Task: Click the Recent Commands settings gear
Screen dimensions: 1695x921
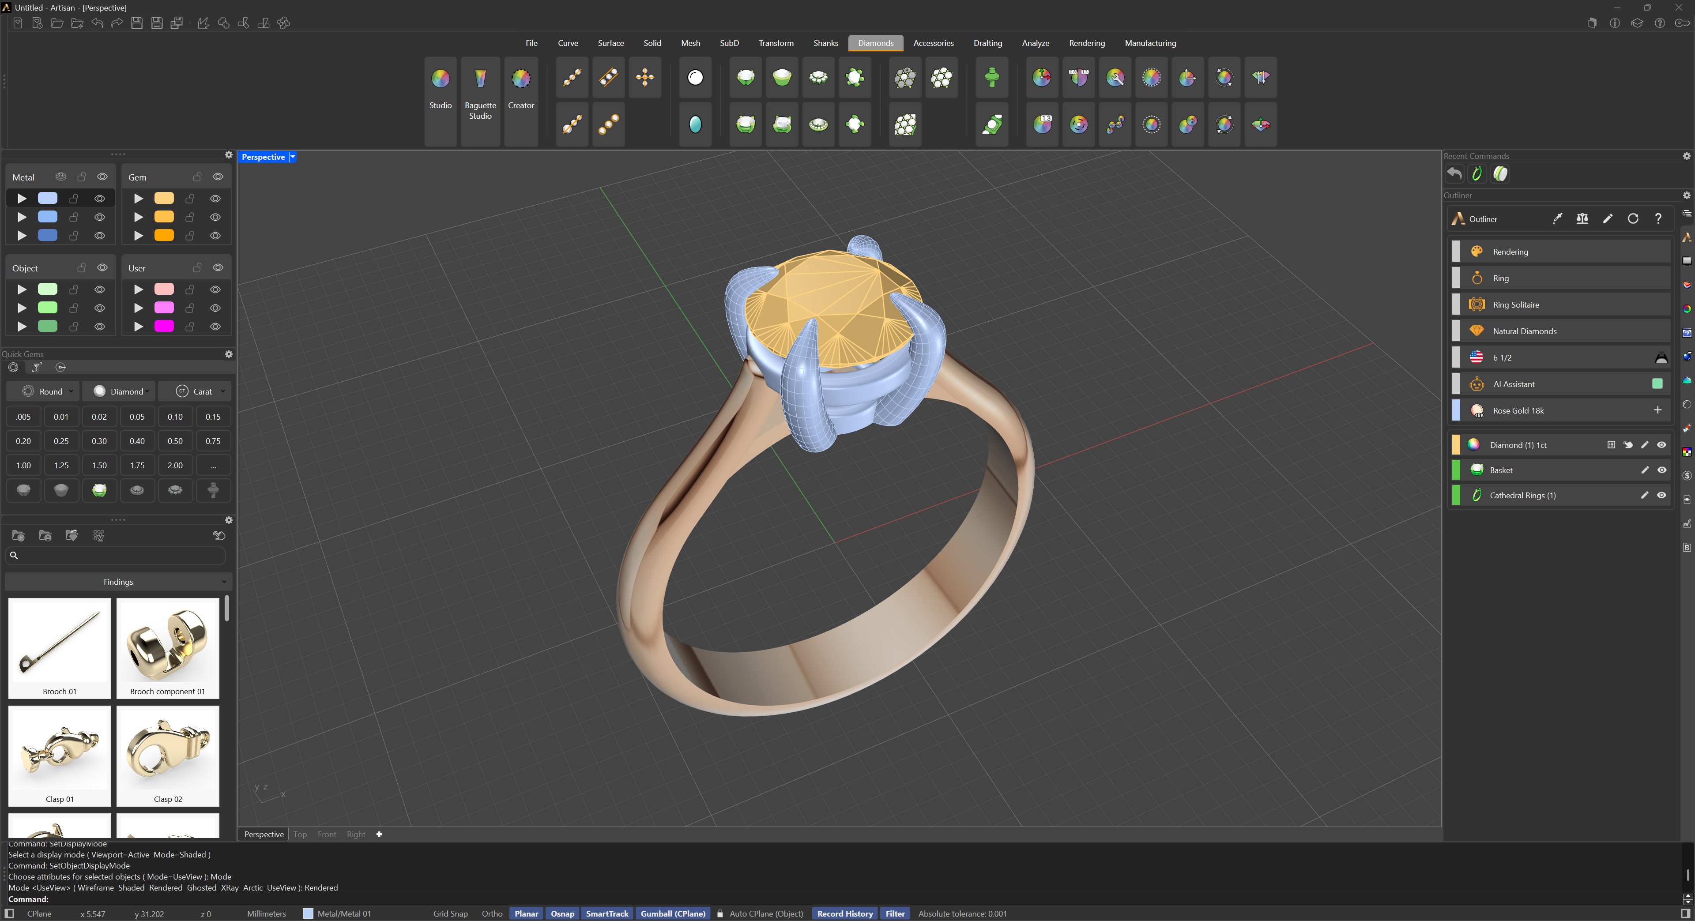Action: pyautogui.click(x=1687, y=156)
